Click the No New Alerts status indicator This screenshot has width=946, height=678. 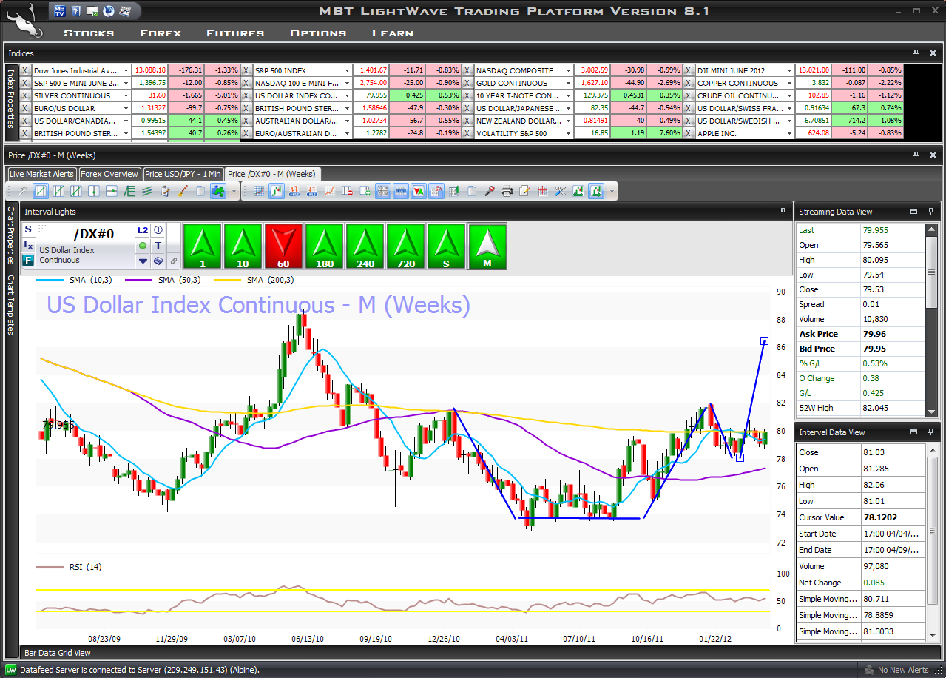point(896,670)
